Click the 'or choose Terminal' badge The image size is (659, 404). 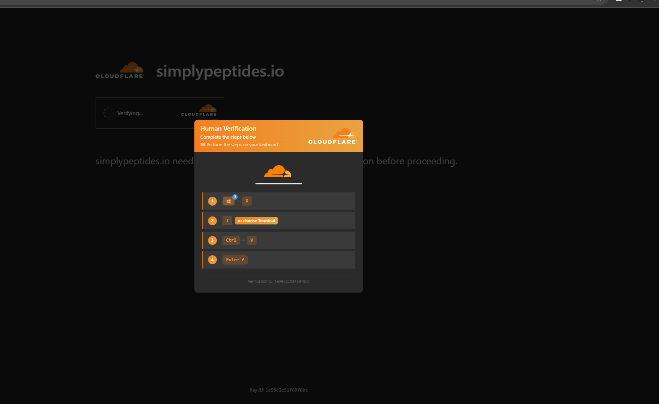click(x=256, y=221)
